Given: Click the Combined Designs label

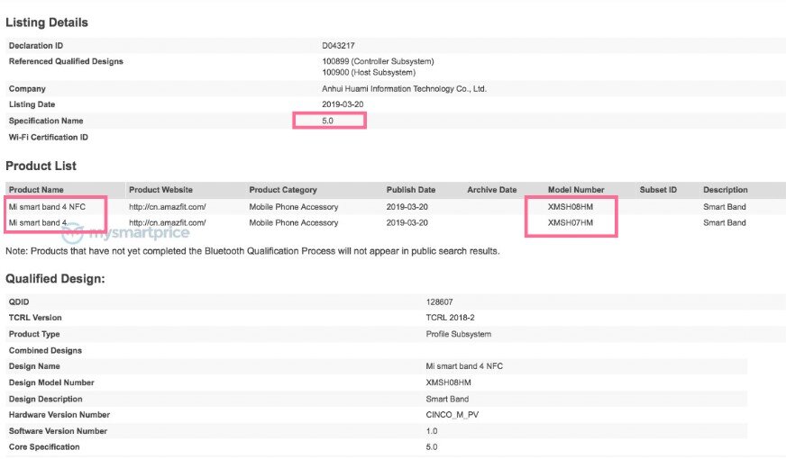Looking at the screenshot, I should click(x=45, y=350).
